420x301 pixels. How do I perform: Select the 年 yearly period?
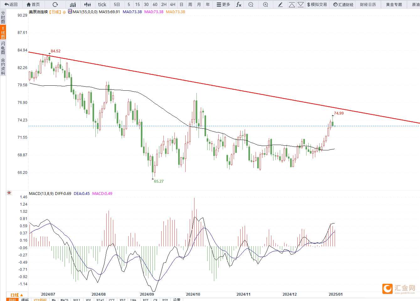coord(208,4)
